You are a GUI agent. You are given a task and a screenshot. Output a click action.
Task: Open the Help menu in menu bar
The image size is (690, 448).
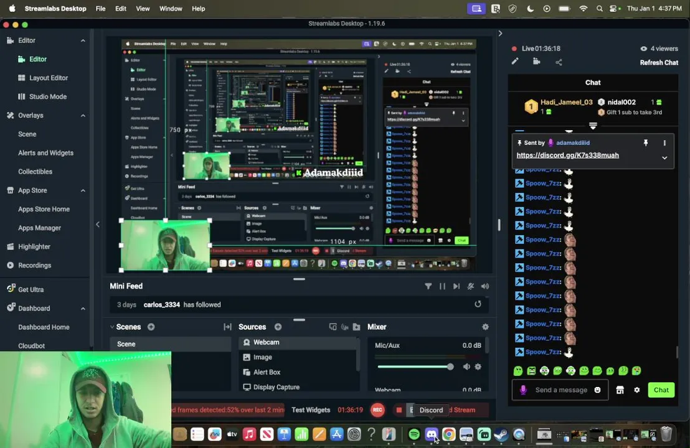(199, 8)
